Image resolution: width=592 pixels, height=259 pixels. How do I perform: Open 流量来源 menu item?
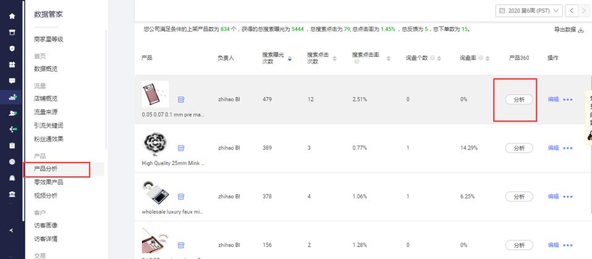coord(46,112)
